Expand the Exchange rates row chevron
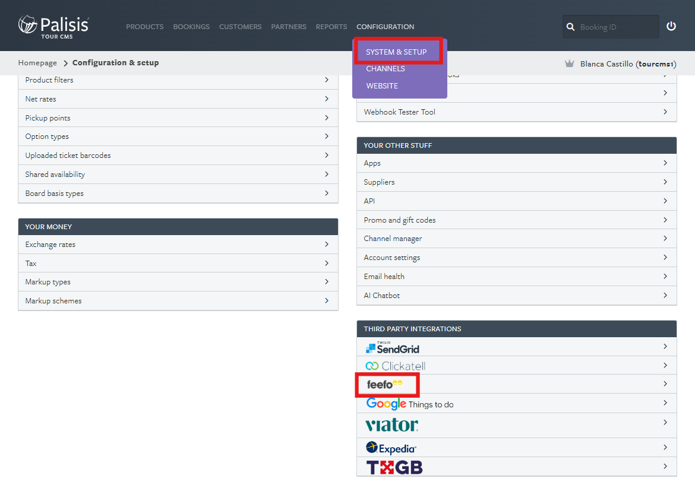 point(327,244)
